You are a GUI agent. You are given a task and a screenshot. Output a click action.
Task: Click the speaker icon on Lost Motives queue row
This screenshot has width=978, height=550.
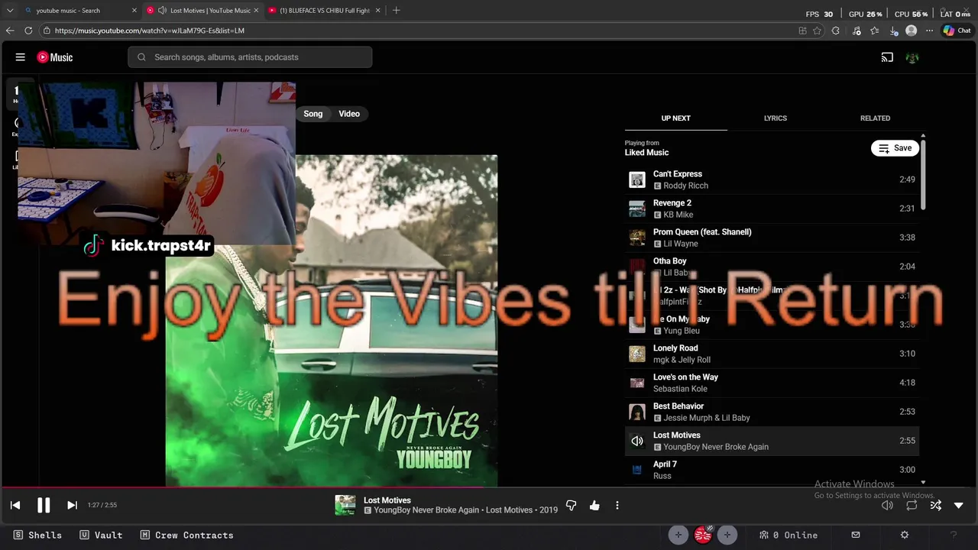pos(636,441)
